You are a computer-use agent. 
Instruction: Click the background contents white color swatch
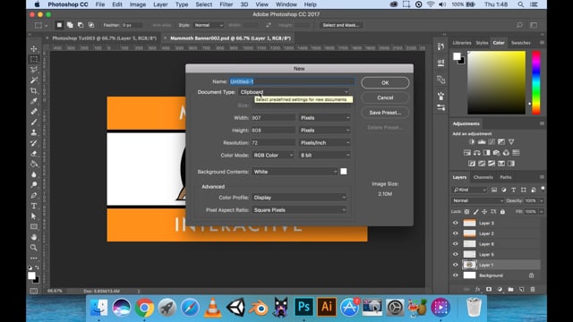click(344, 172)
